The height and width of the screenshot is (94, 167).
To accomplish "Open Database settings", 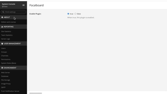I will (x=5, y=76).
